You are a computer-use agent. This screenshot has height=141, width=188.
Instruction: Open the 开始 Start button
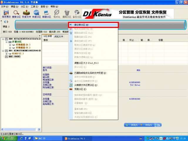(x=9, y=138)
